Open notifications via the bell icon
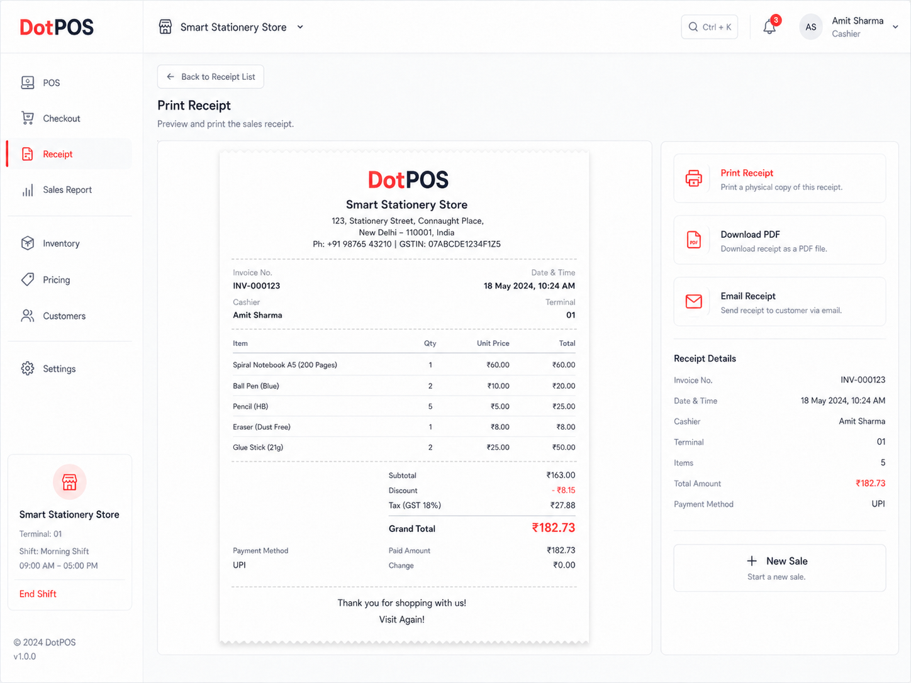 [769, 27]
